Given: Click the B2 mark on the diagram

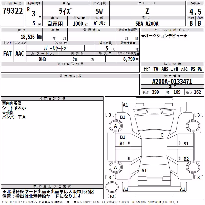Looking at the screenshot, I should [x=186, y=159].
